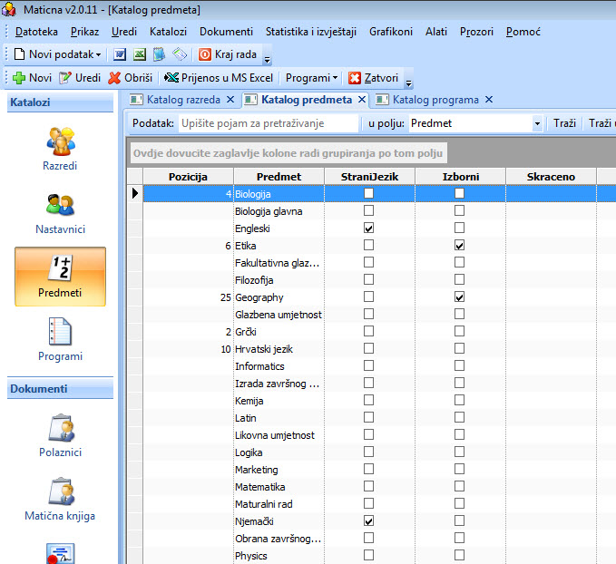Open the Matična knjiga icon
The height and width of the screenshot is (564, 616).
pos(60,499)
